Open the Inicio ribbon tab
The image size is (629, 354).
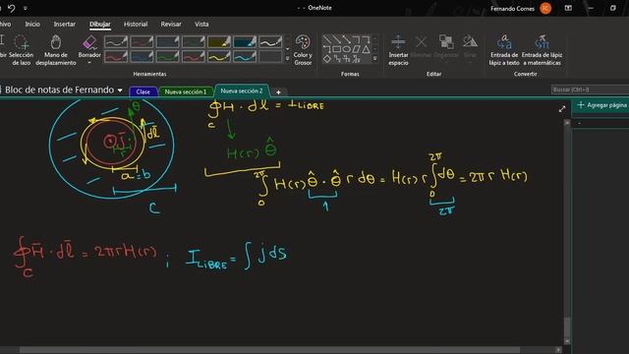pos(32,24)
